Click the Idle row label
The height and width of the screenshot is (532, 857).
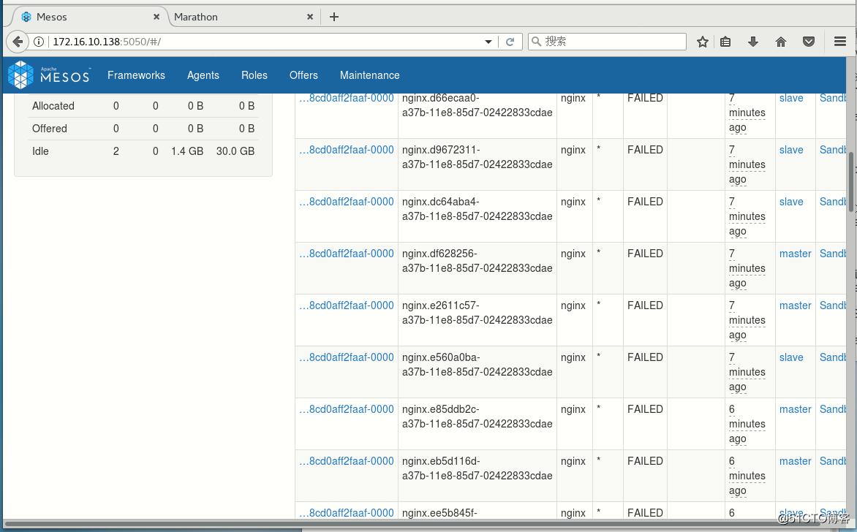pyautogui.click(x=40, y=151)
